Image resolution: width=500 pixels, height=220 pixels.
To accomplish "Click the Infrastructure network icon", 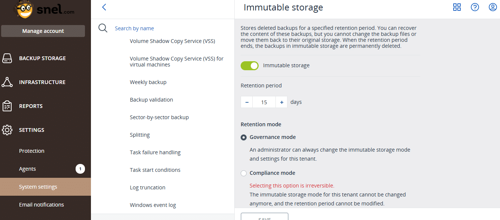I will click(7, 82).
